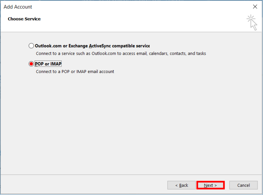Click the Choose Service heading
This screenshot has height=195, width=263.
point(24,19)
